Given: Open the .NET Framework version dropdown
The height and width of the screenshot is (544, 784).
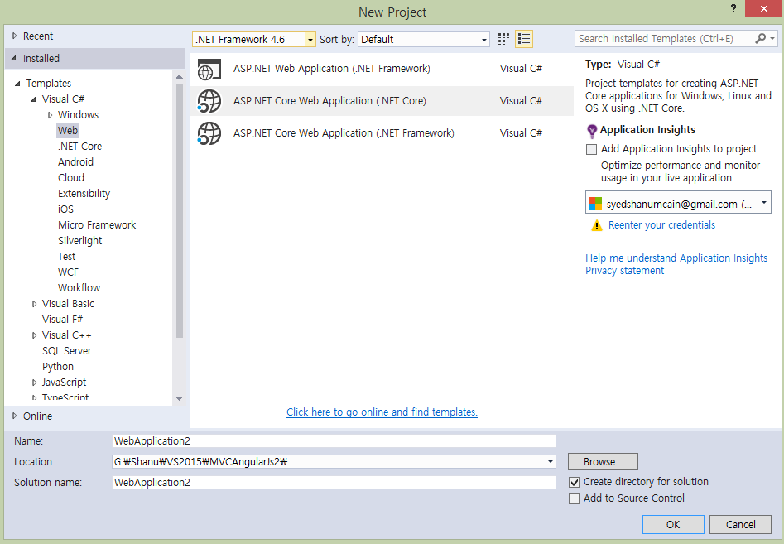Looking at the screenshot, I should click(x=310, y=40).
